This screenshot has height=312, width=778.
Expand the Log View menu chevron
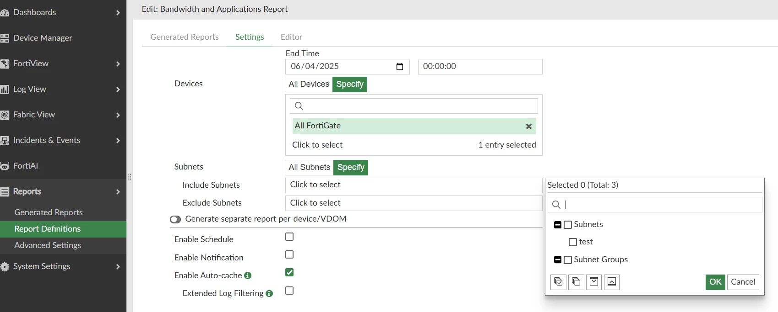pos(118,90)
